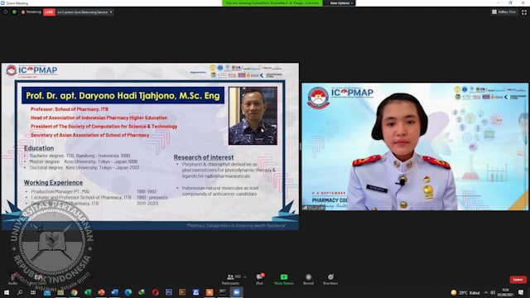Enter full screen mode icon
Viewport: 530px width, 298px height.
click(524, 12)
